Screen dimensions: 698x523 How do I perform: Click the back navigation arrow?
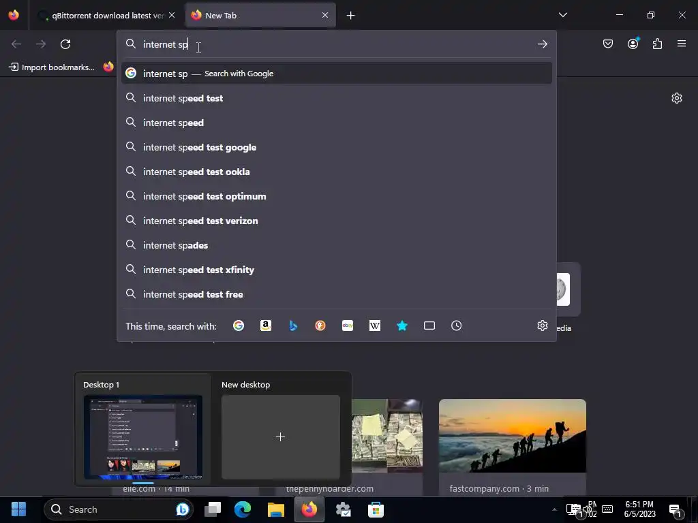[x=16, y=44]
